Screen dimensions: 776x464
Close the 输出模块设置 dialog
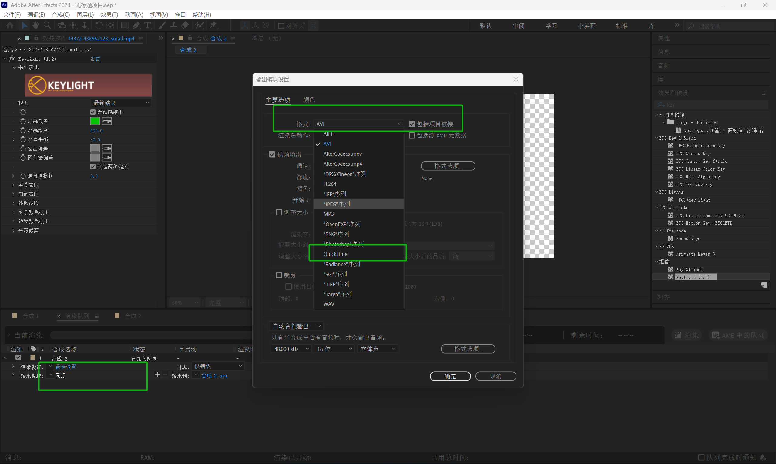coord(516,80)
